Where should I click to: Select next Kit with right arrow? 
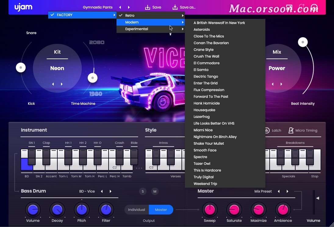coord(62,84)
